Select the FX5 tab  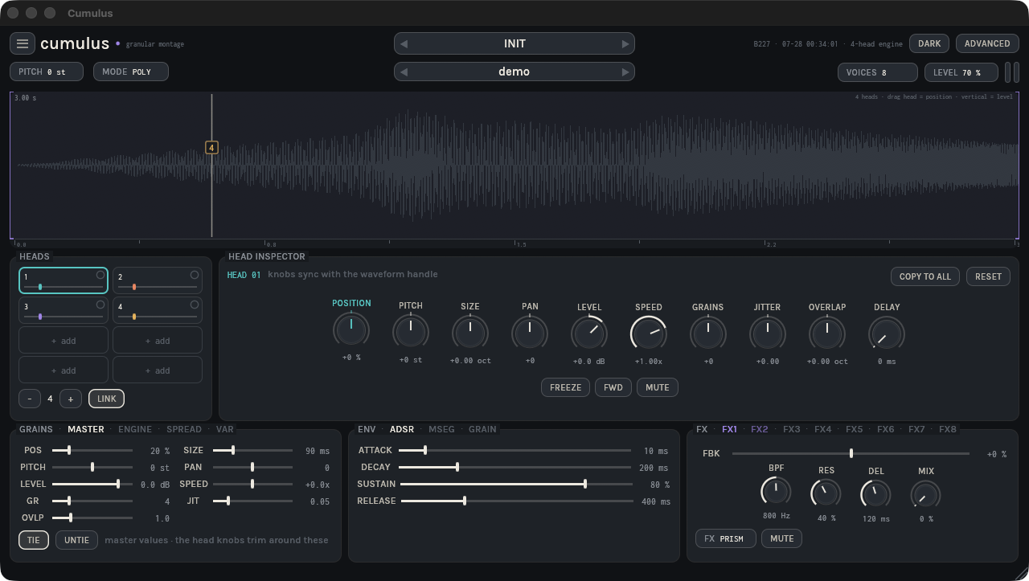pos(854,429)
